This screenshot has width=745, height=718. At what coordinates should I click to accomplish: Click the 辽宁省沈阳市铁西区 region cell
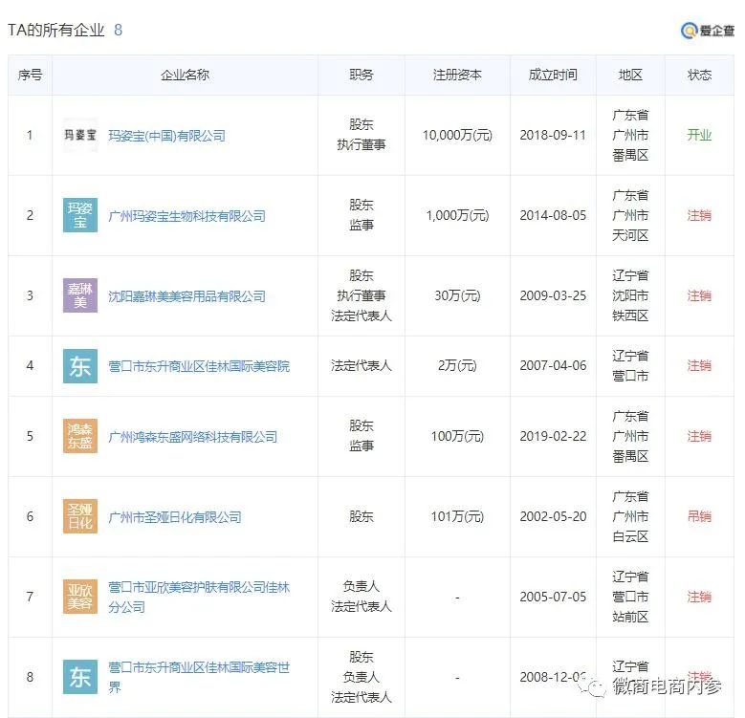[630, 295]
